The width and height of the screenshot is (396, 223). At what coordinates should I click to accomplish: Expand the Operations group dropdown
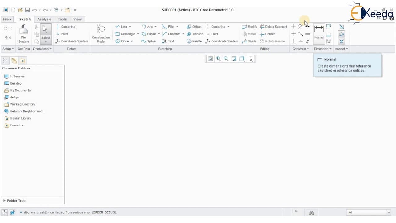pyautogui.click(x=42, y=49)
